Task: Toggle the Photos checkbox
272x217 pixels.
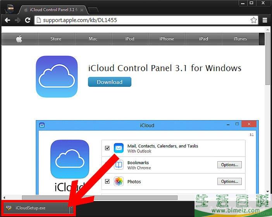Action: tap(107, 181)
